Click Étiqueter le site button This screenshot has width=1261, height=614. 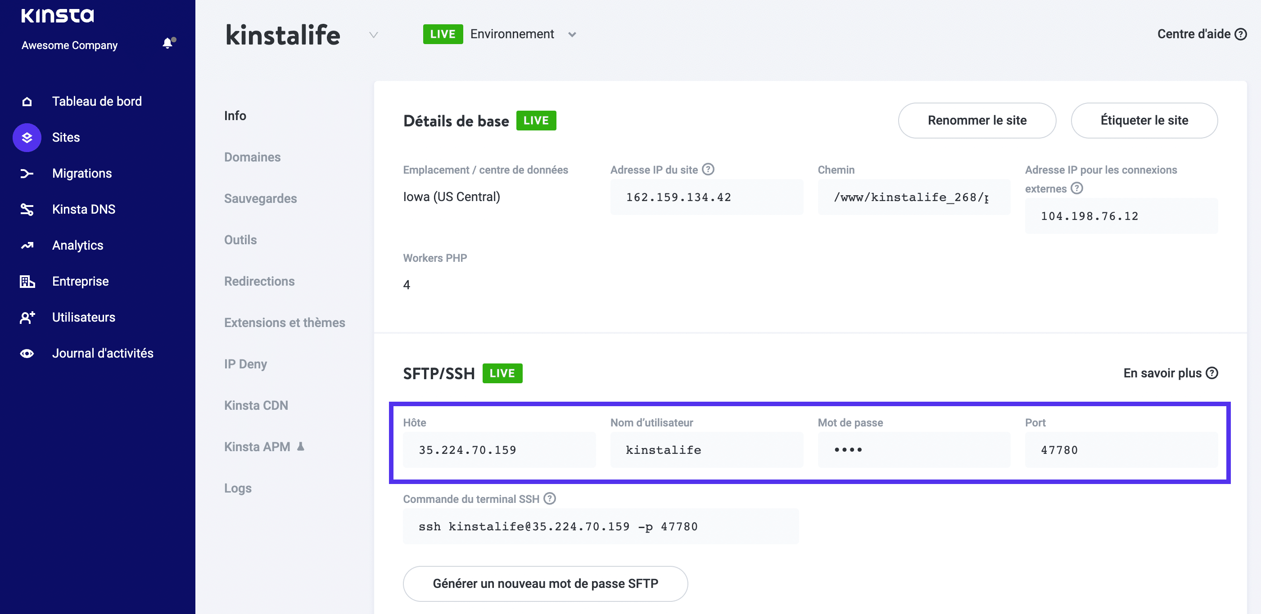click(x=1144, y=121)
